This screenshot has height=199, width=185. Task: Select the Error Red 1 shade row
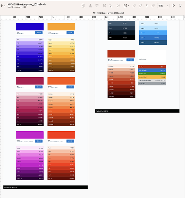tap(121, 66)
